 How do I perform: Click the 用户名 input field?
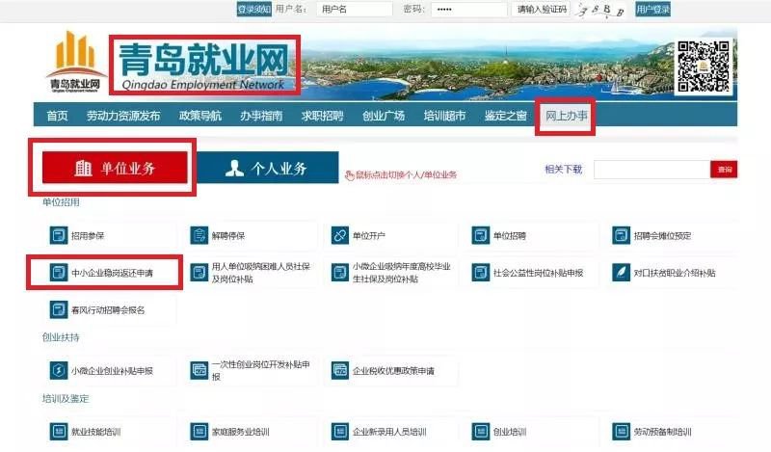(x=353, y=10)
